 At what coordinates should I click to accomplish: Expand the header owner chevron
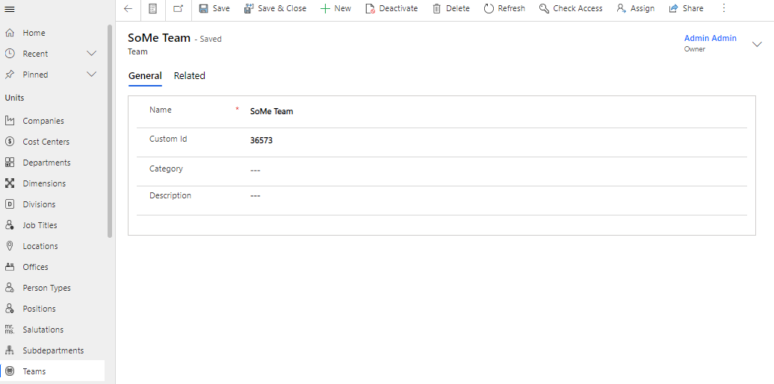(757, 44)
